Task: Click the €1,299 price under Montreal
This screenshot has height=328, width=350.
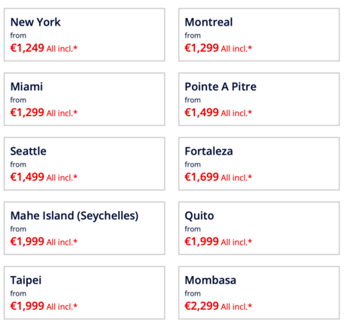Action: point(202,48)
